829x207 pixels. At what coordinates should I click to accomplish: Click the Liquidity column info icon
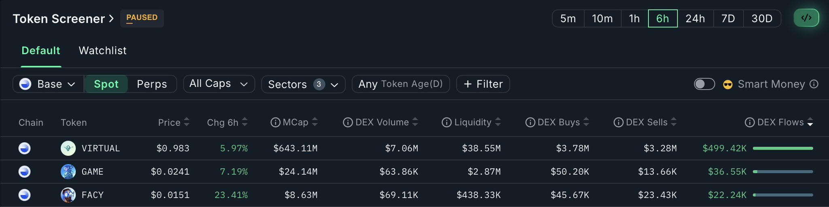pyautogui.click(x=446, y=123)
